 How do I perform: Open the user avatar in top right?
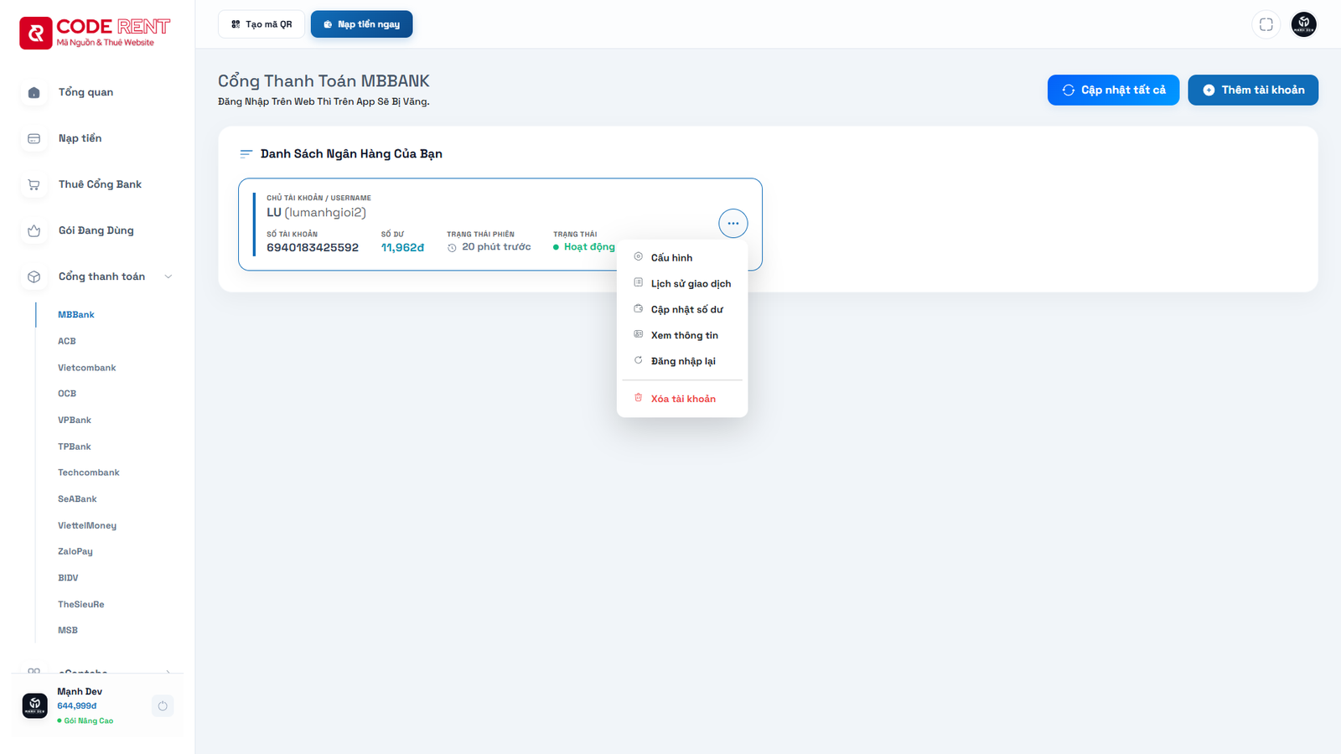click(x=1303, y=24)
